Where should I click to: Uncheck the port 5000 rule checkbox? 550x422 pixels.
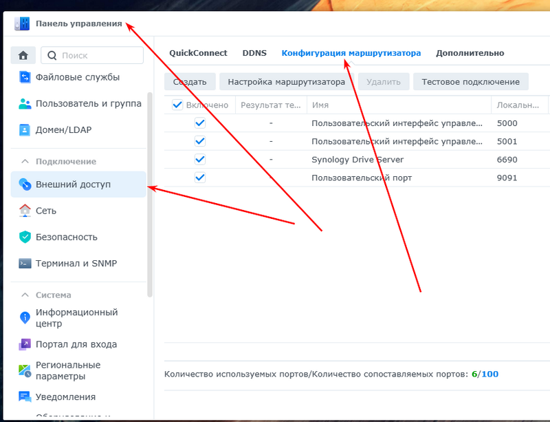point(200,123)
